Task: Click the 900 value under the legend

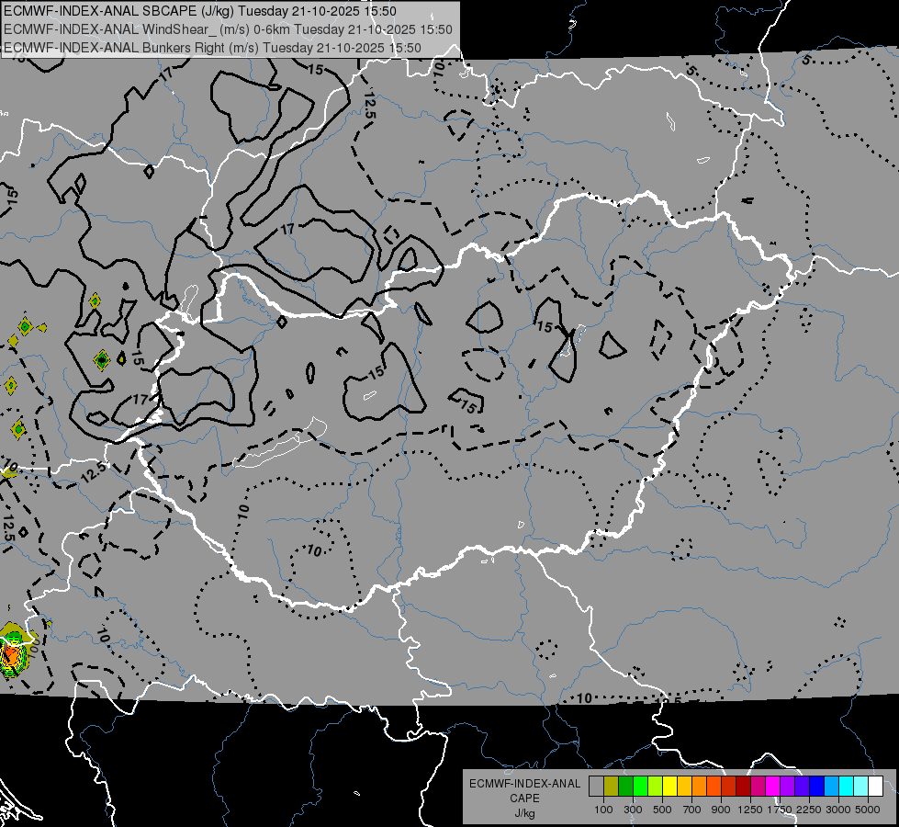Action: 721,810
